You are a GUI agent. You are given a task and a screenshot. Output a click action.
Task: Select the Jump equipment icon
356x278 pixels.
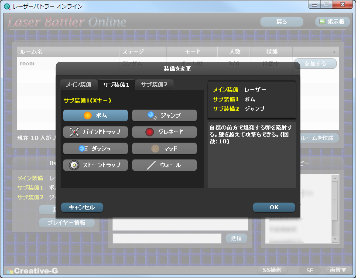164,115
